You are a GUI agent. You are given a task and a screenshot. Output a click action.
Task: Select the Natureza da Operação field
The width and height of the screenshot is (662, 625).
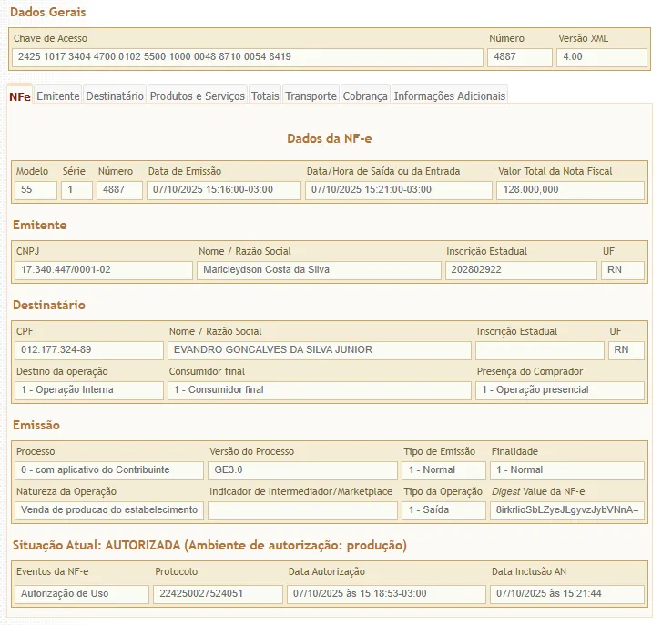[x=109, y=510]
